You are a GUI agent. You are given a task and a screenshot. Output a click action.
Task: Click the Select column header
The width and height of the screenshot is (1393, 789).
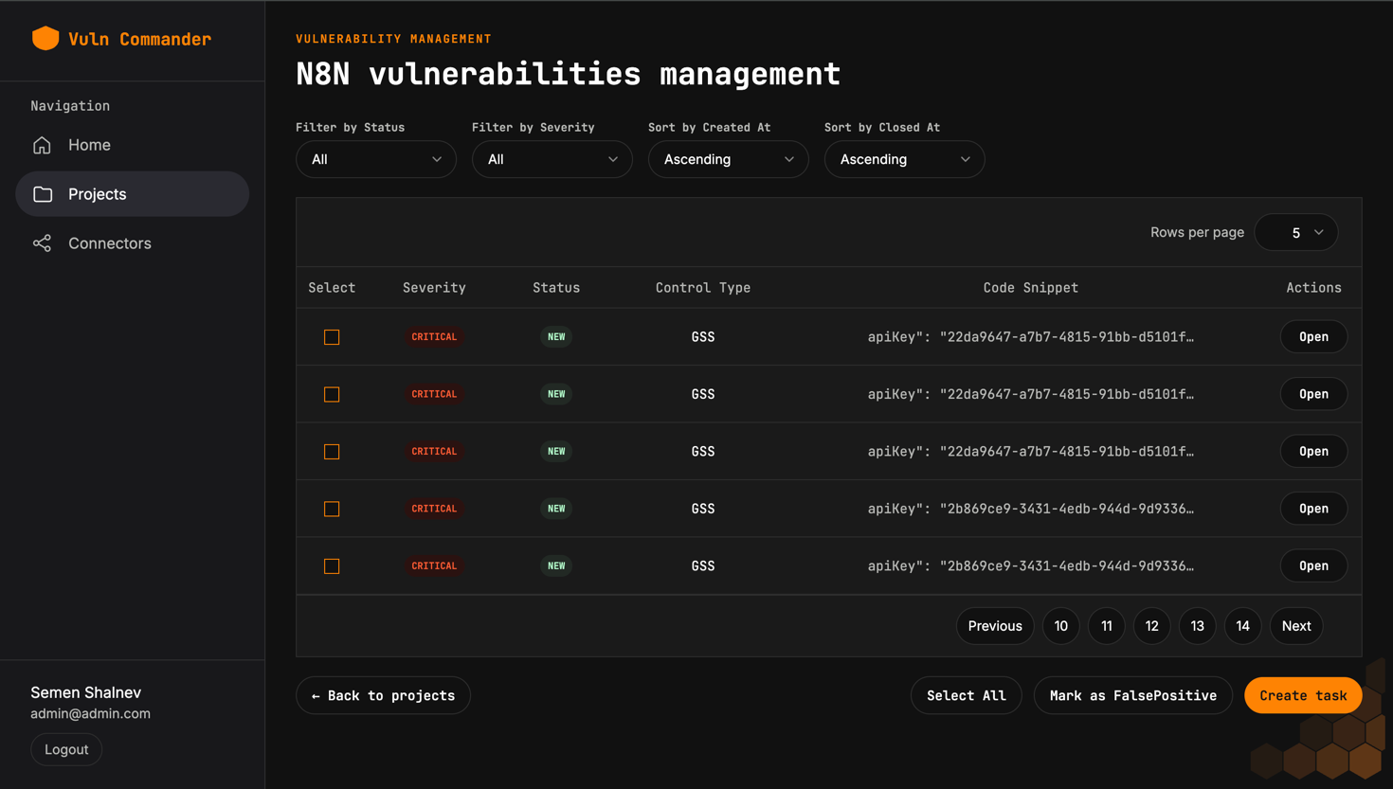(x=332, y=288)
